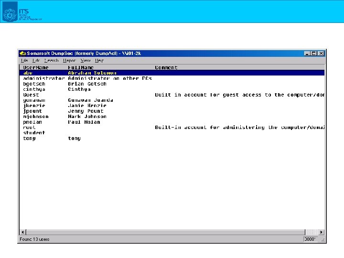
Task: Click the Comment column header
Action: (166, 67)
